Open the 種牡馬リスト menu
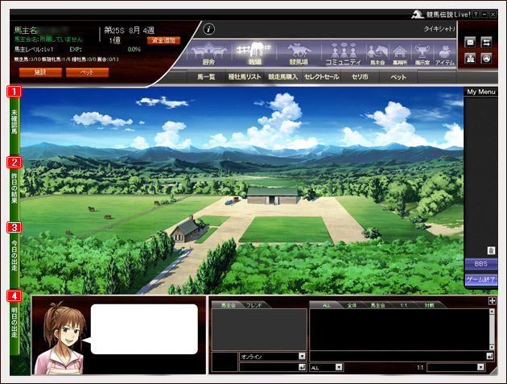The image size is (507, 384). [x=245, y=77]
